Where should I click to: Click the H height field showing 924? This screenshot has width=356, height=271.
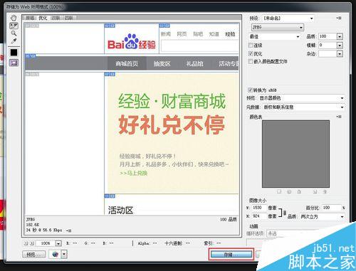pyautogui.click(x=258, y=216)
